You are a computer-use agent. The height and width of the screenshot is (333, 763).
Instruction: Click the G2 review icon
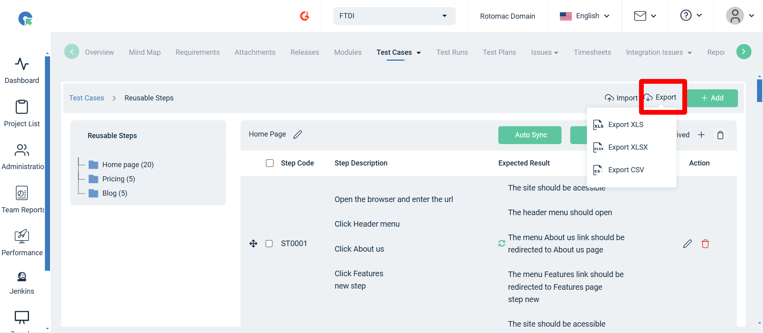pos(305,16)
